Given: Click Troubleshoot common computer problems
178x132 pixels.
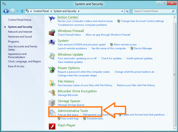Looking at the screenshot, I should click(82, 25).
